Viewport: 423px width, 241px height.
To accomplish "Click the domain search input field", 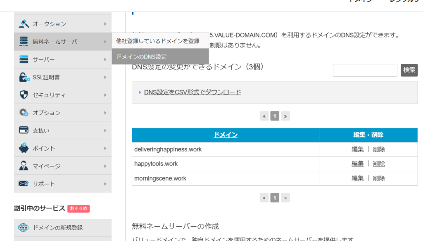I will 365,70.
